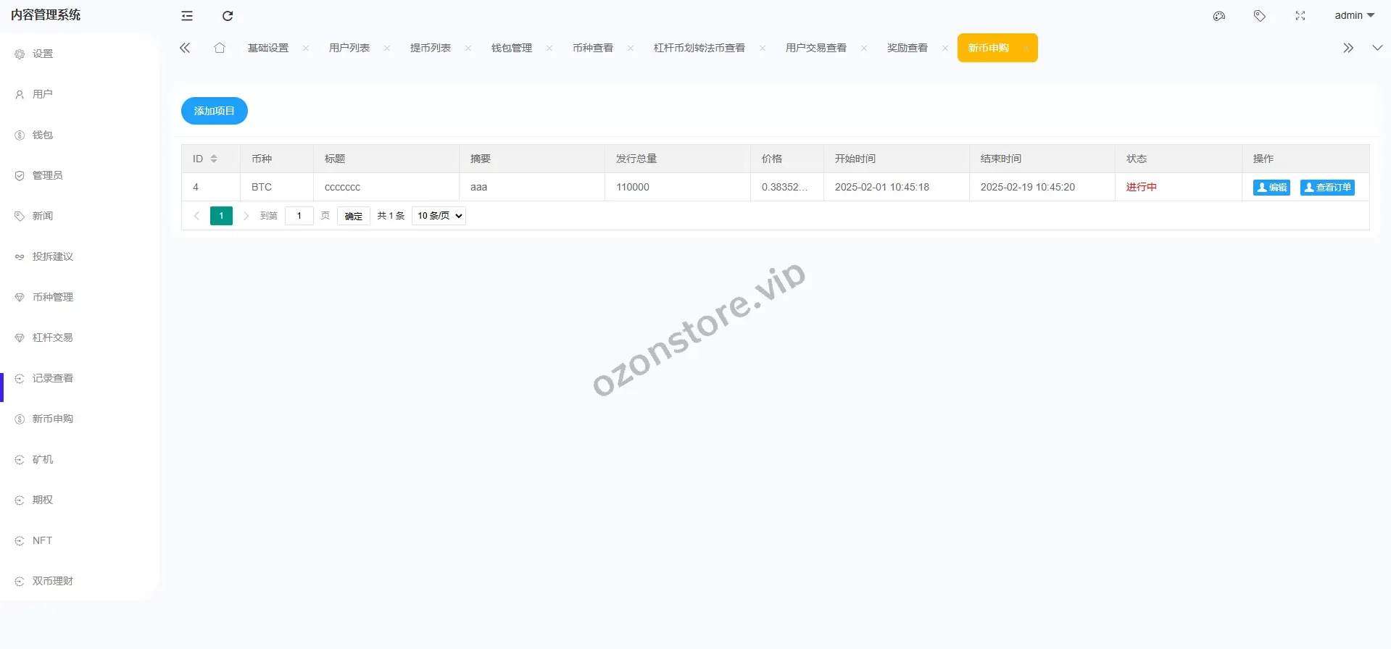Sort the table by ID column
This screenshot has width=1391, height=649.
point(214,159)
